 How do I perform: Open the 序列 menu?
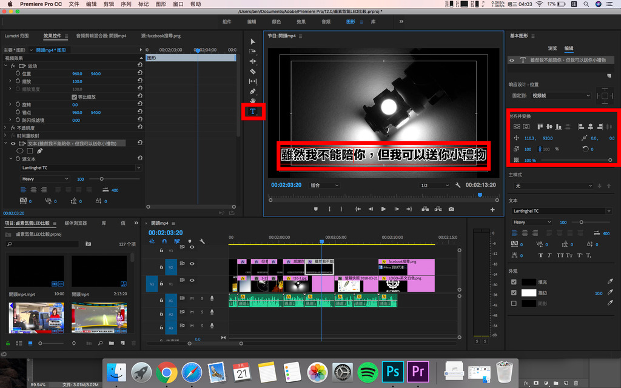tap(126, 4)
